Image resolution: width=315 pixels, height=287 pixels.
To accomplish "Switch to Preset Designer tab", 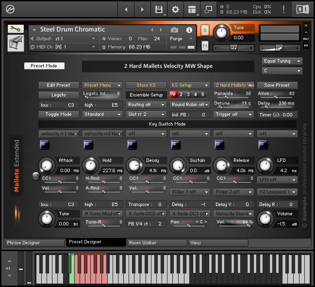I will (96, 242).
